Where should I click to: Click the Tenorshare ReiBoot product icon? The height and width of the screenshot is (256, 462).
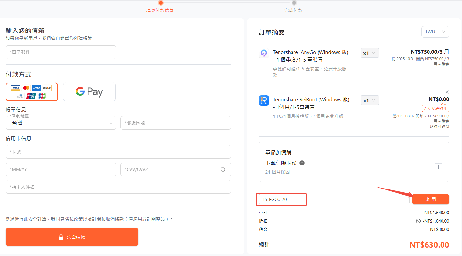[264, 100]
